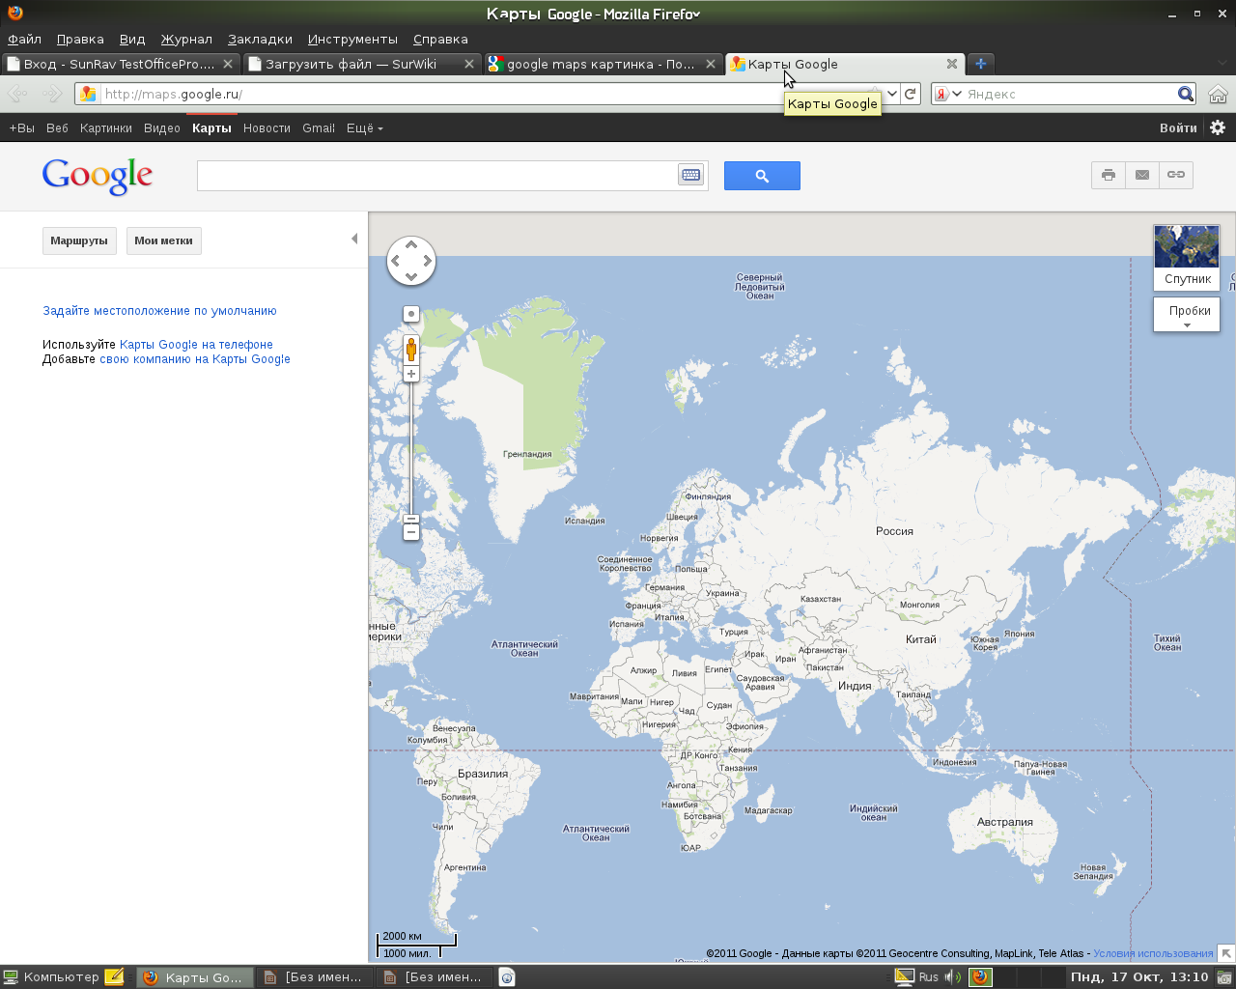
Task: Select the Street View pegman icon
Action: [x=411, y=349]
